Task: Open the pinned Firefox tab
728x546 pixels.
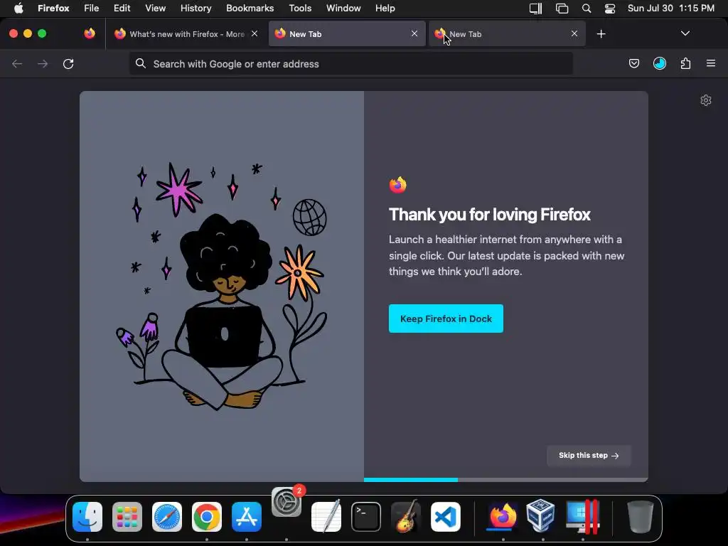Action: (90, 33)
